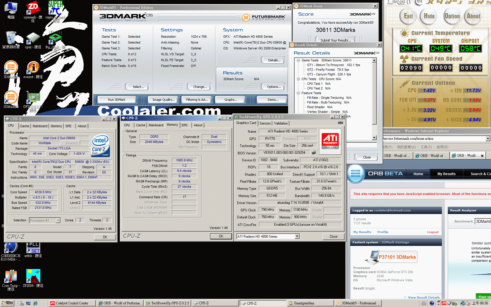The image size is (491, 307).
Task: Open the Result Analyzer Benchmark dropdown
Action: [x=483, y=221]
